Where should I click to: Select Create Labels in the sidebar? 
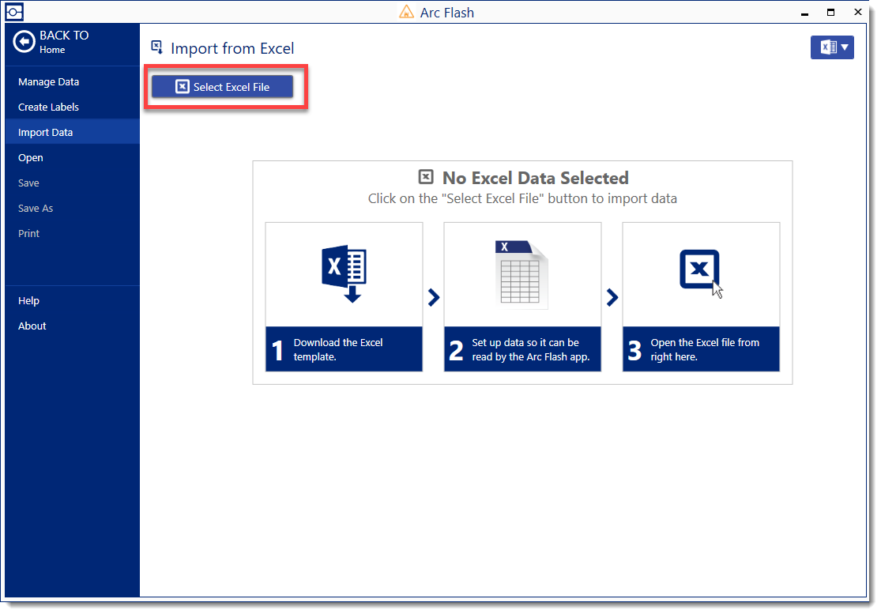tap(49, 107)
